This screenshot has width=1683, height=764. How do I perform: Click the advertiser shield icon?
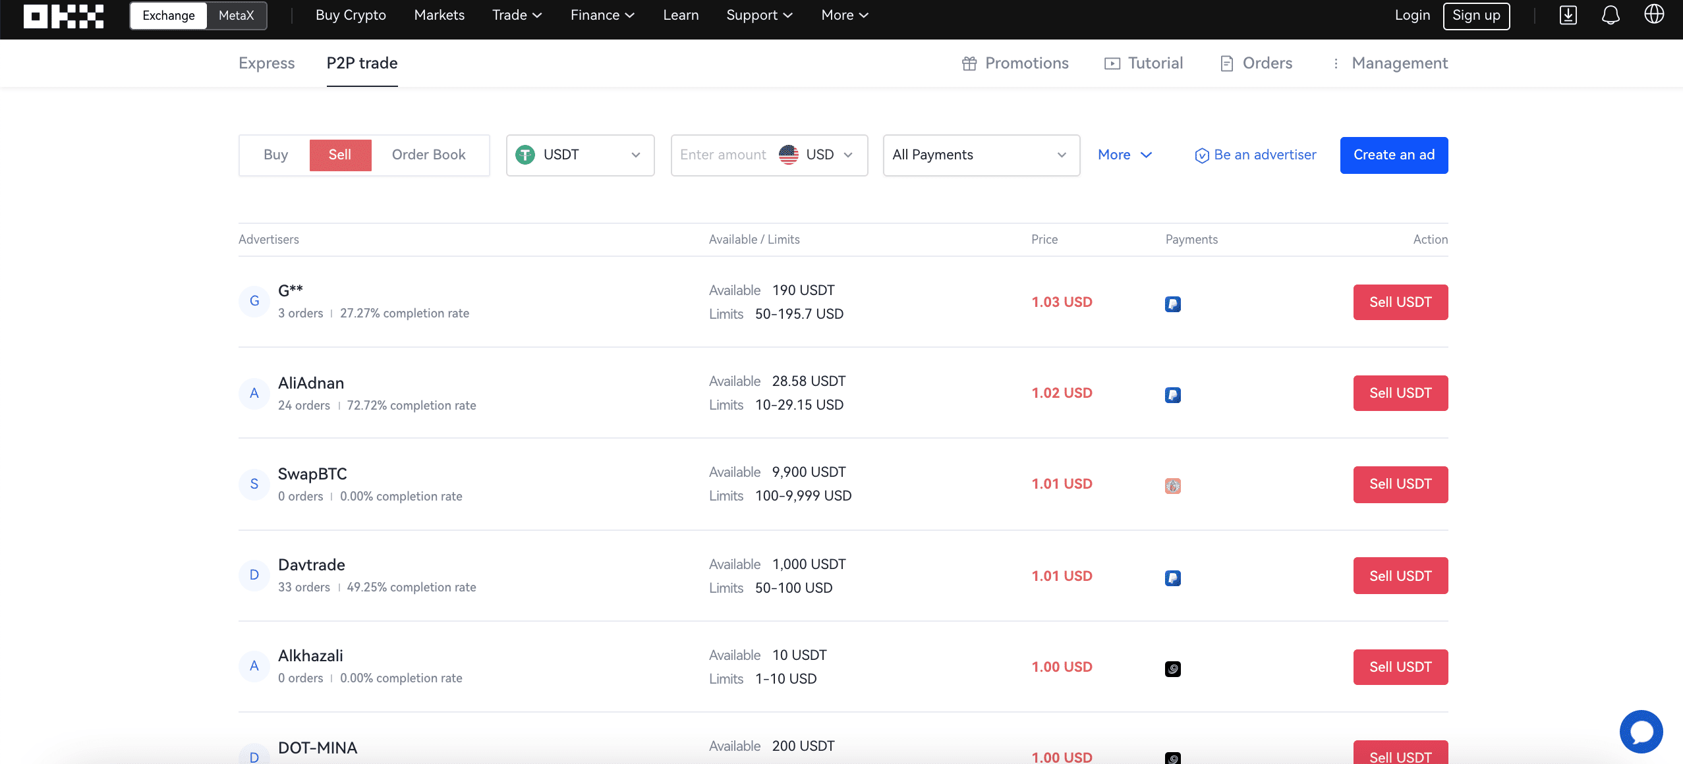pos(1202,155)
